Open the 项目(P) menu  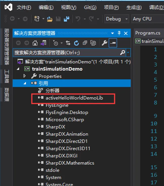click(x=111, y=7)
